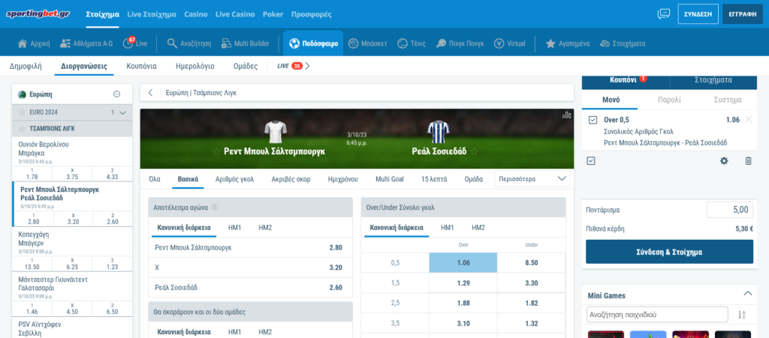Open Περισσότερα markets dropdown
This screenshot has width=769, height=338.
[532, 179]
